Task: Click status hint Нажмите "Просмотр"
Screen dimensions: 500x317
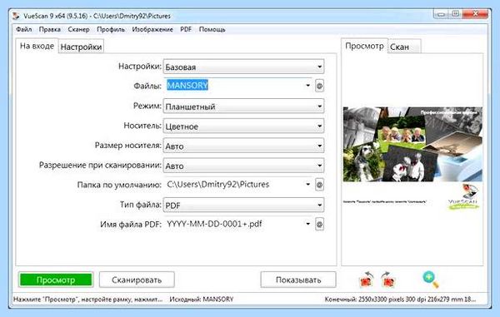Action: (x=88, y=300)
